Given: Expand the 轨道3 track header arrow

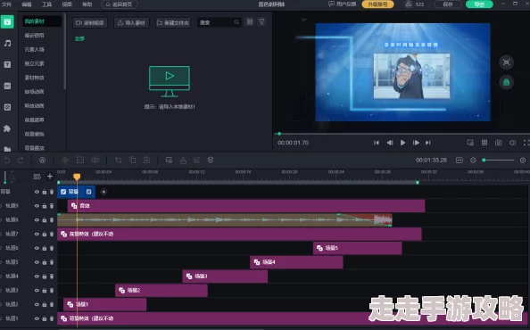Looking at the screenshot, I should [x=1, y=291].
